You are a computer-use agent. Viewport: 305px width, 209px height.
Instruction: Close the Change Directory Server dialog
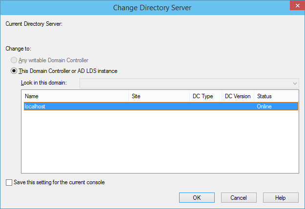(297, 5)
